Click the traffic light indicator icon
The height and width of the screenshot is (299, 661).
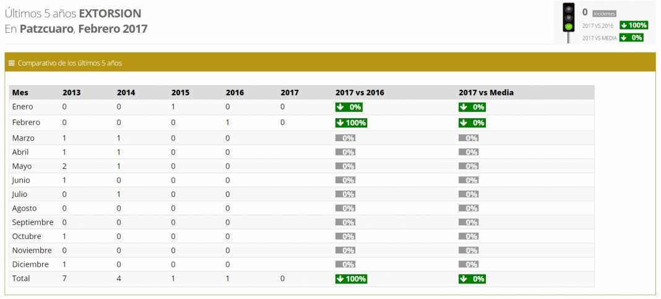(x=569, y=22)
